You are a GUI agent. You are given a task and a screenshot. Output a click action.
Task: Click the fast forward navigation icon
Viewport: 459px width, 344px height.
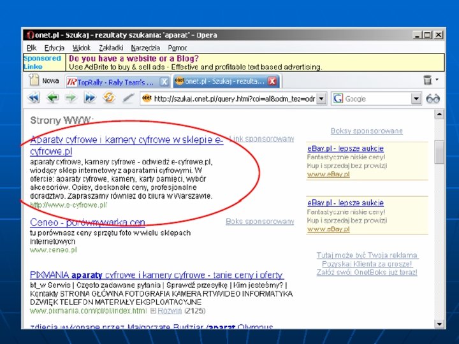(90, 97)
